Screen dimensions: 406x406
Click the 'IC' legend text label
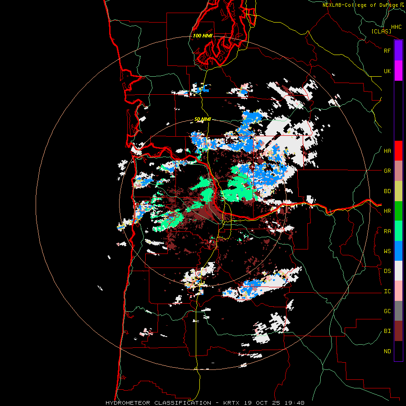[x=387, y=291]
